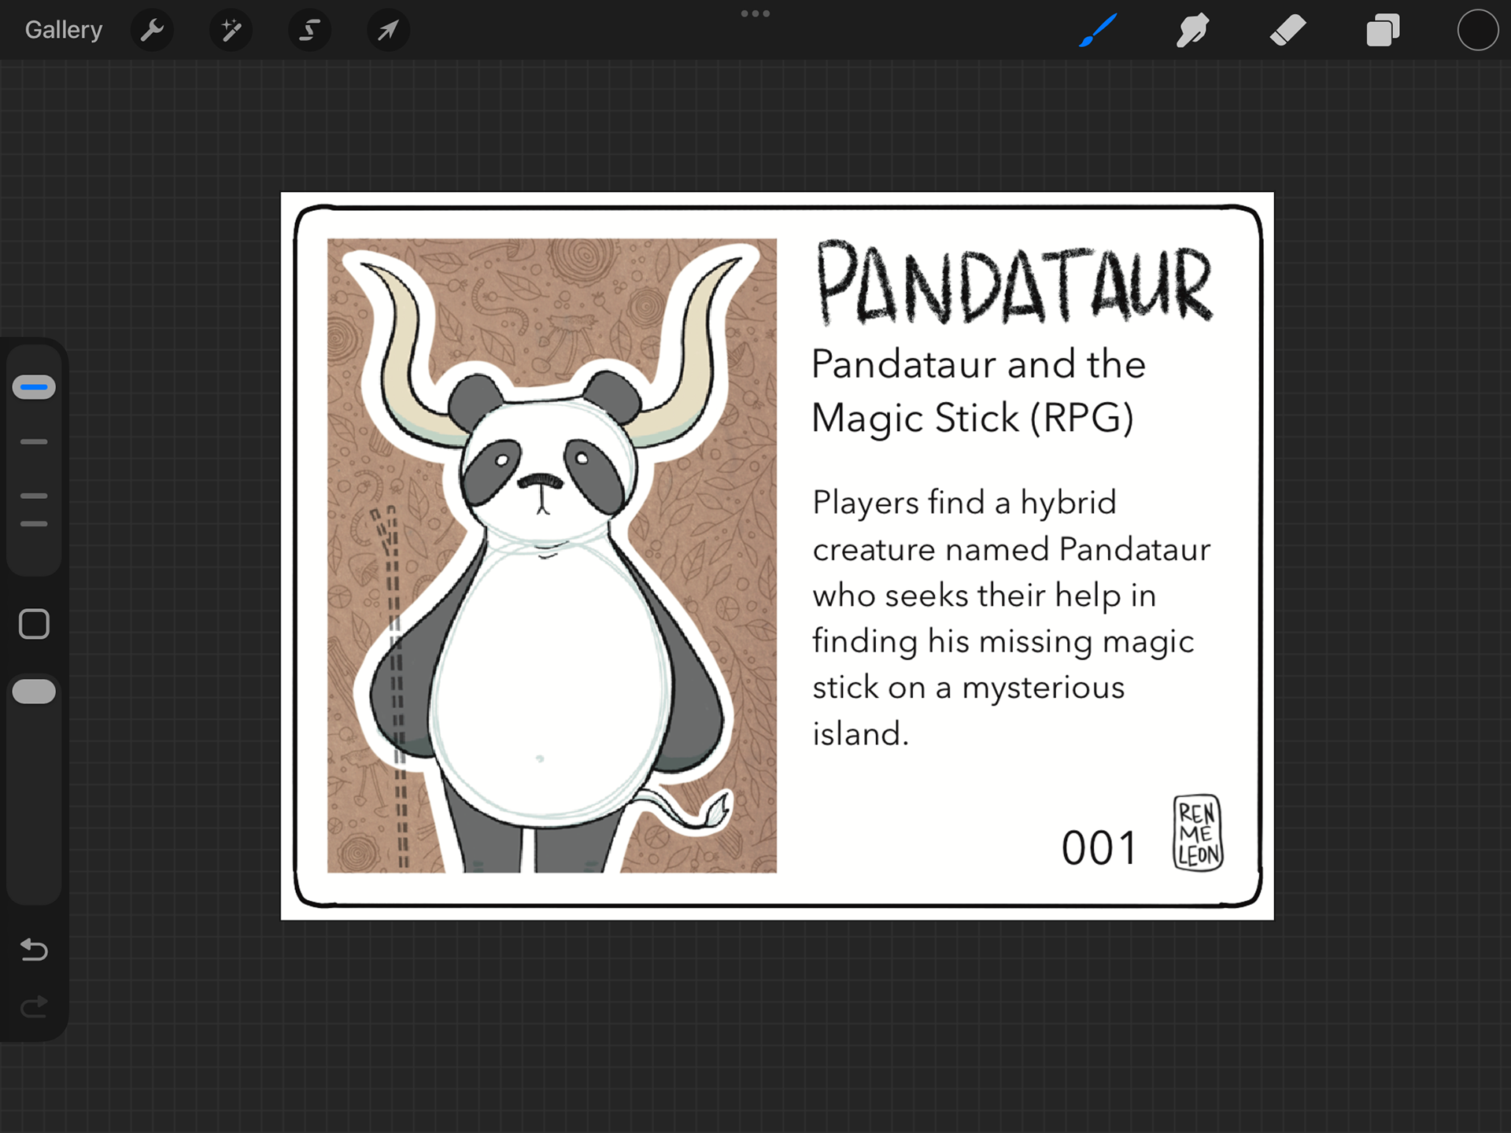Screen dimensions: 1511x1133
Task: Click the 001 card number
Action: (1099, 848)
